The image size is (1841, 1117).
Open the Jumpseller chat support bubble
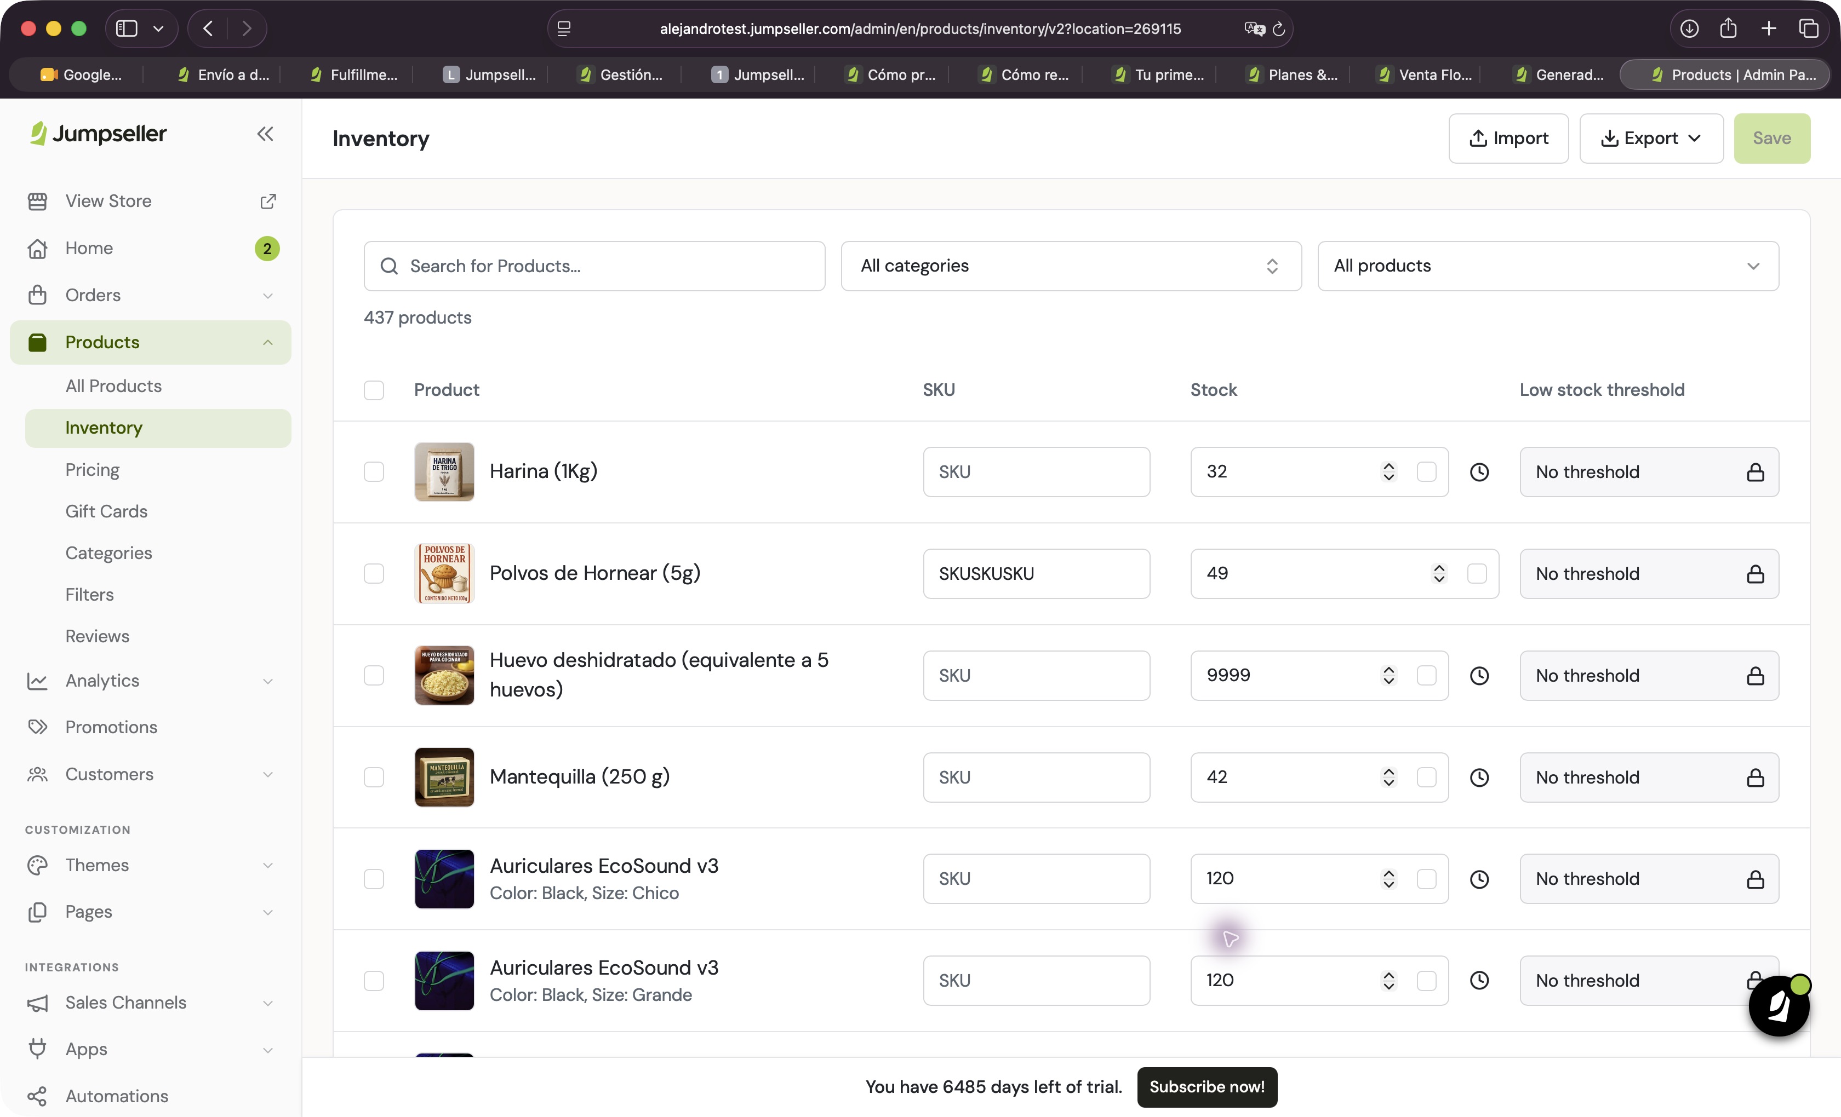[x=1779, y=1005]
